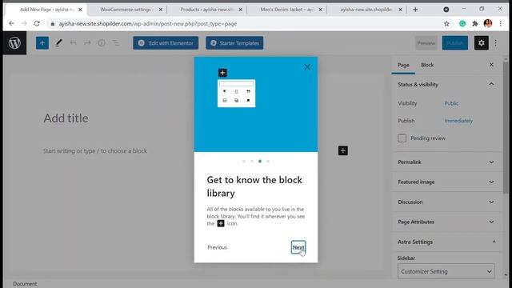Close the Men's Denim Jacket tab
This screenshot has height=288, width=512.
320,10
